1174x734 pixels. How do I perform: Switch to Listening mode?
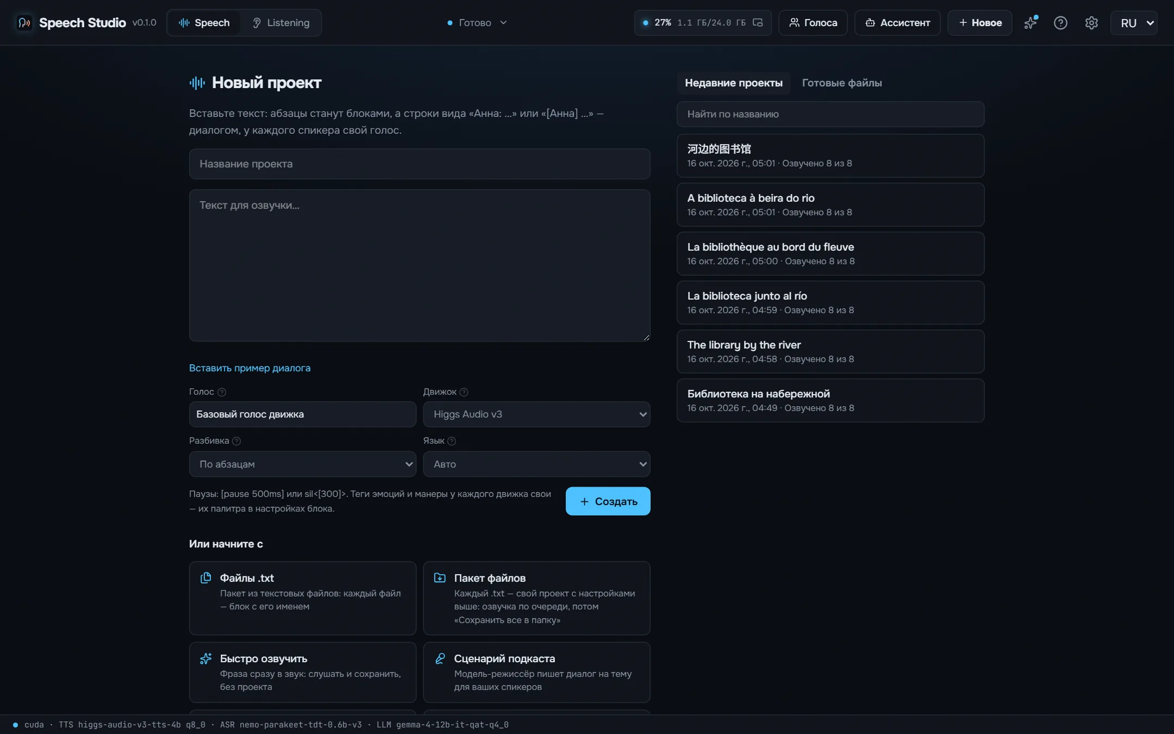coord(281,23)
